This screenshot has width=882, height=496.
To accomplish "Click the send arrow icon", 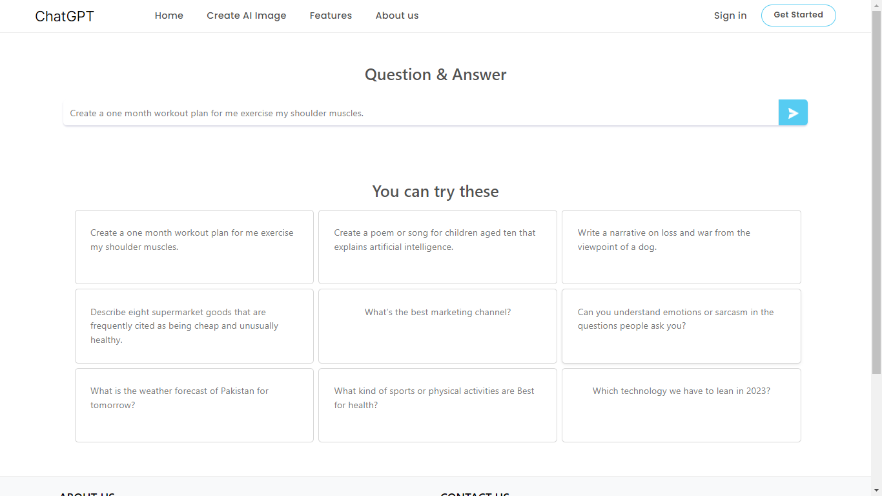I will pos(793,112).
